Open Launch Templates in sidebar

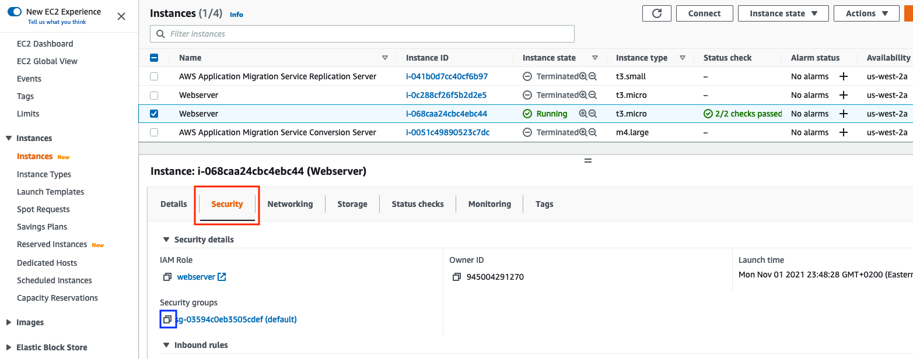coord(51,192)
